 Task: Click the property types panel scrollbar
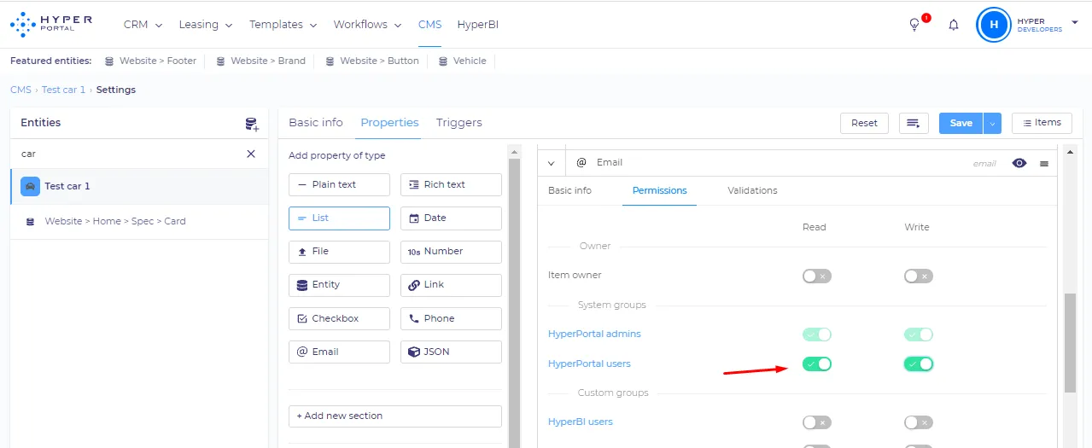pos(514,296)
